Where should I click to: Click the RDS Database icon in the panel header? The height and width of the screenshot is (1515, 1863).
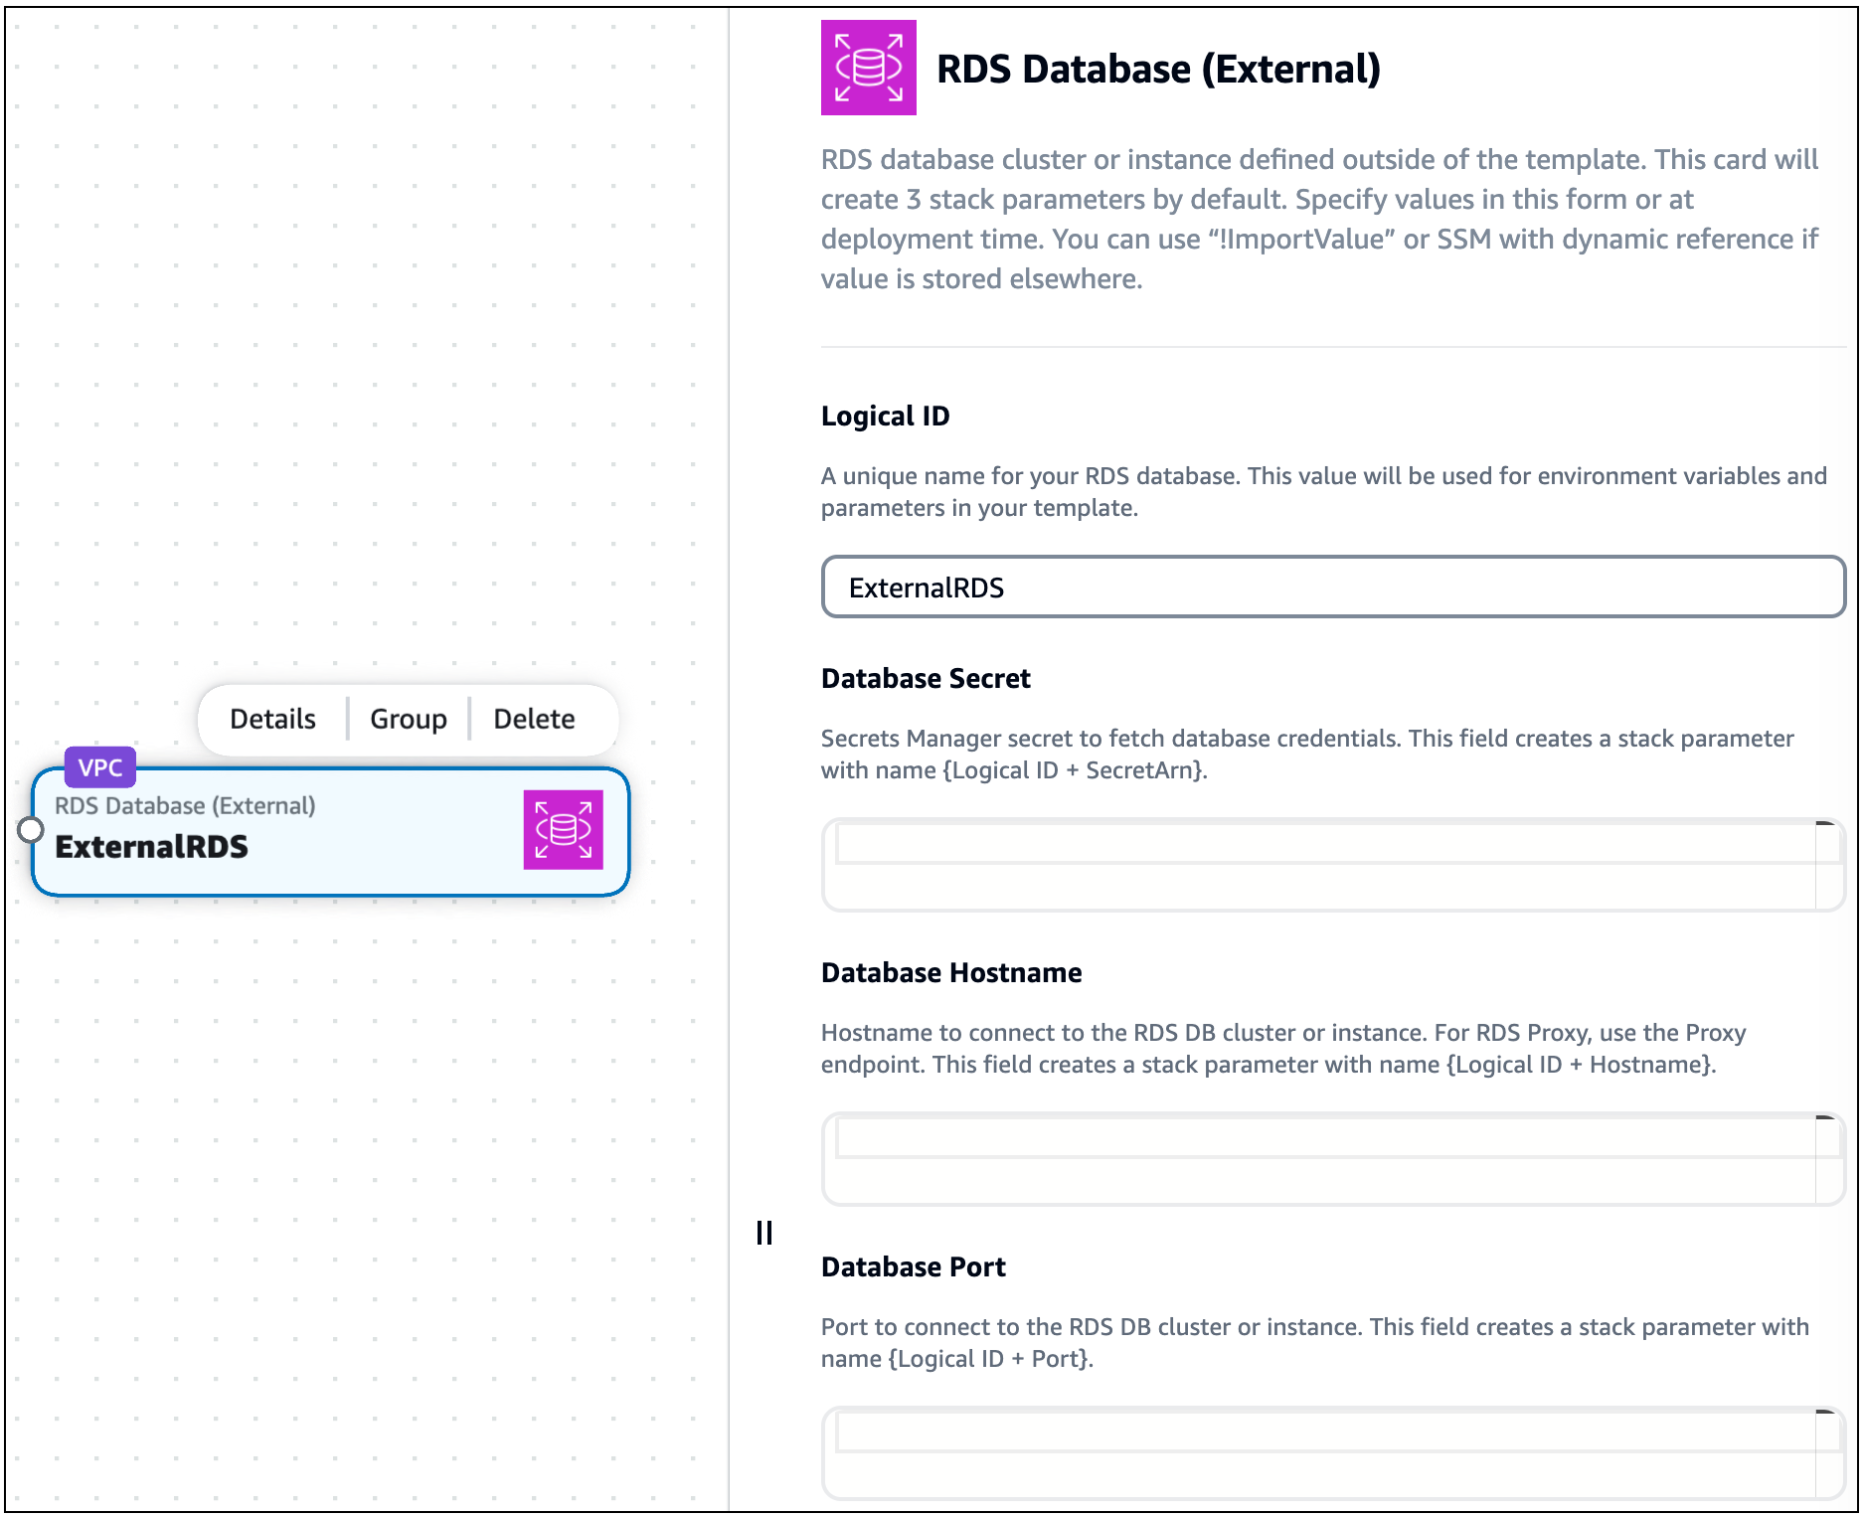pos(867,68)
